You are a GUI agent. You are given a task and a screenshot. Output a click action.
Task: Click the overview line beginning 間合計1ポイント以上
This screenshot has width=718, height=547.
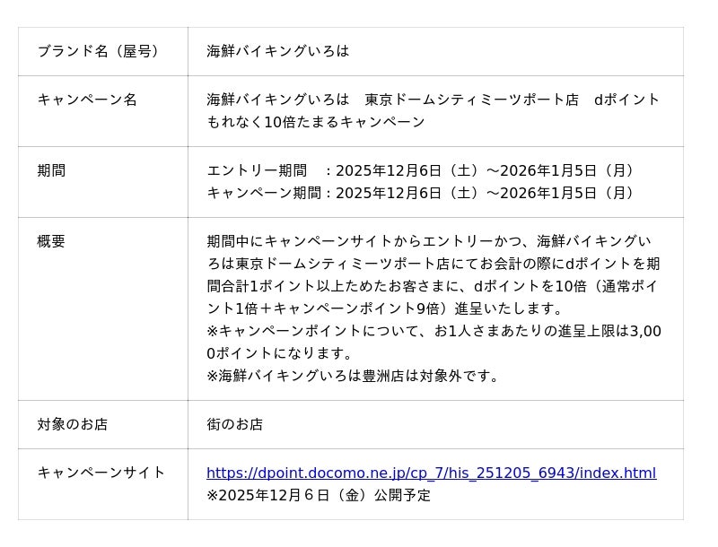pos(433,286)
